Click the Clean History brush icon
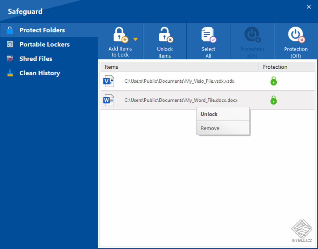The width and height of the screenshot is (318, 249). [10, 73]
